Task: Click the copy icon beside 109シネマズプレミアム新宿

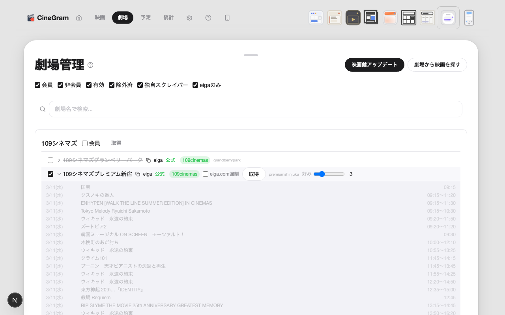Action: click(138, 174)
